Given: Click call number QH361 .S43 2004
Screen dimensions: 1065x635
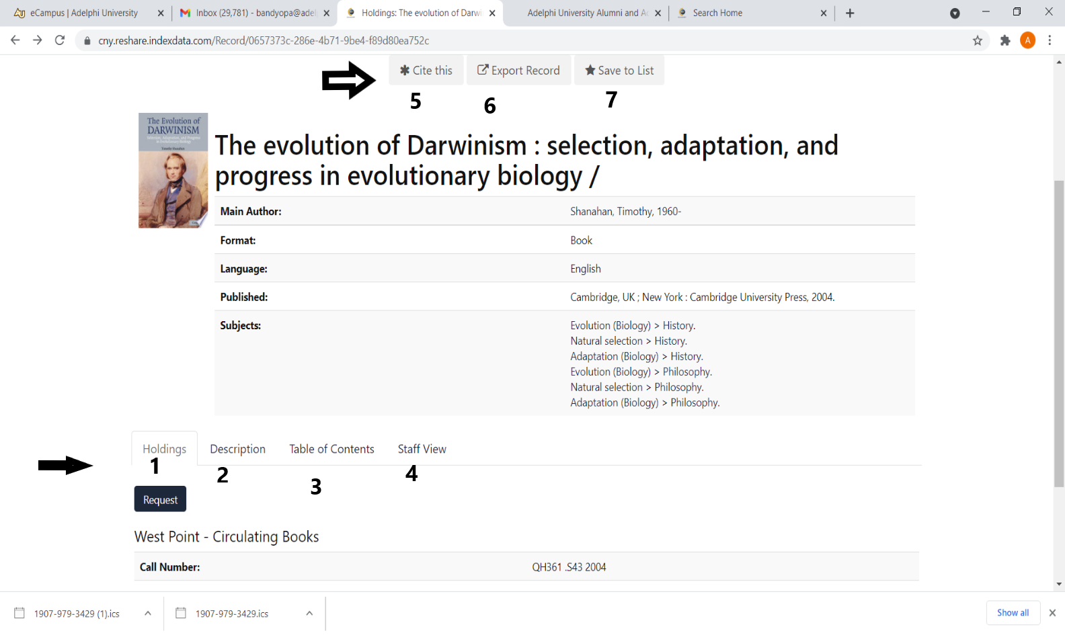Looking at the screenshot, I should [x=569, y=567].
